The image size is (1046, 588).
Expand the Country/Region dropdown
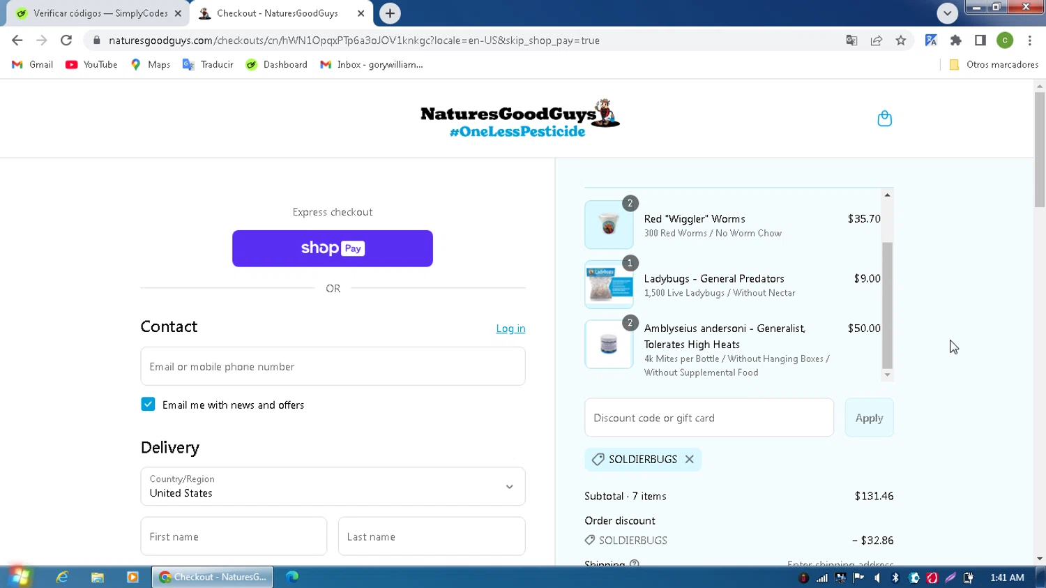click(333, 486)
